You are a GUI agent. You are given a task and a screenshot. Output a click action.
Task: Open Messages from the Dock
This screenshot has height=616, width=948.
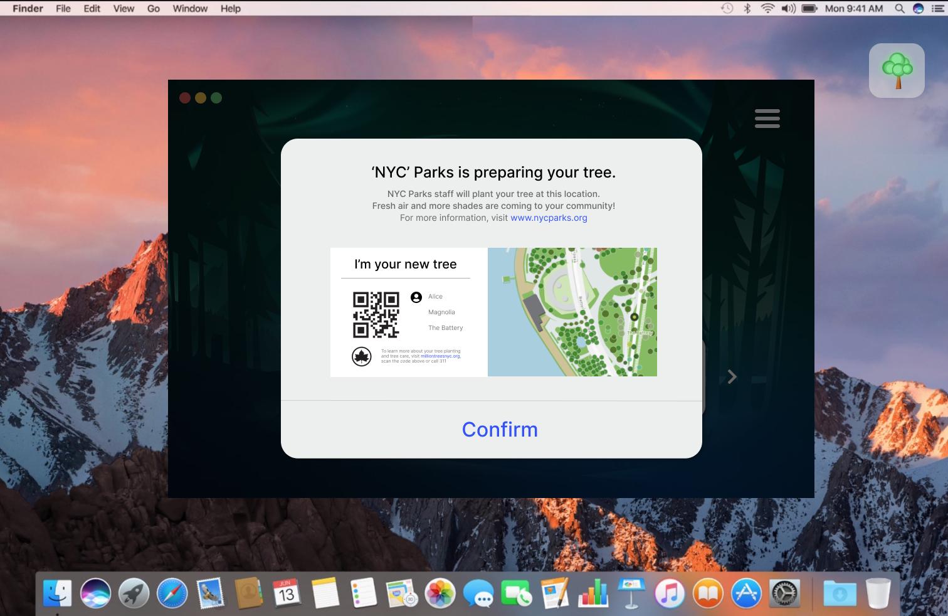(478, 593)
